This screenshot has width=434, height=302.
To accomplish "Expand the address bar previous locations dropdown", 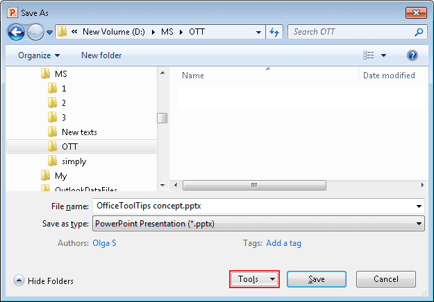I will tap(258, 33).
